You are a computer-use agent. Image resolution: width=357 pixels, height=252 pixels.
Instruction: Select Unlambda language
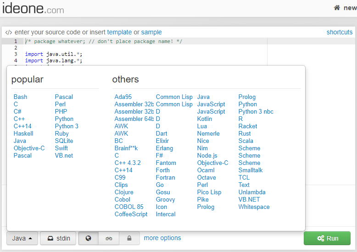pos(252,192)
